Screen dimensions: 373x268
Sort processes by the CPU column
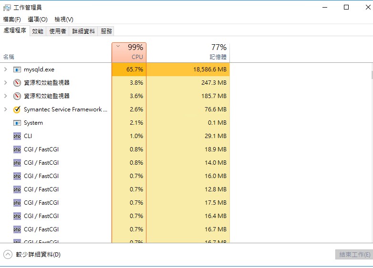129,52
